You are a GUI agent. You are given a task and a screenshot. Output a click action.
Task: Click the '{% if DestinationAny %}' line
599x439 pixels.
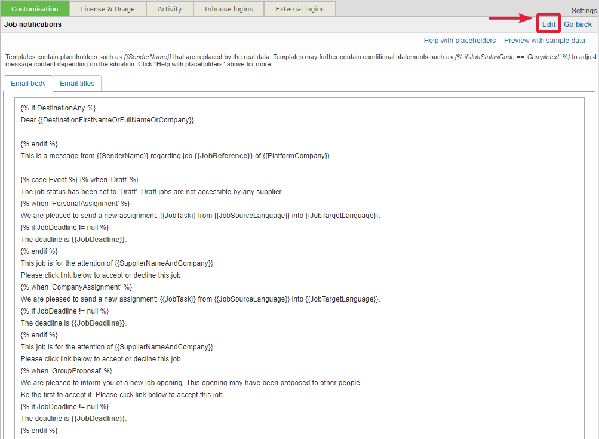(x=58, y=108)
